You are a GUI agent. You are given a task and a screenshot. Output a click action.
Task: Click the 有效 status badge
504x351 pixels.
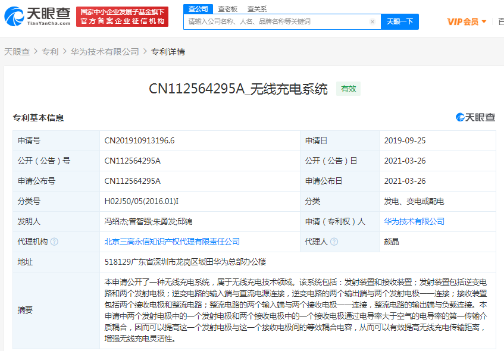348,89
